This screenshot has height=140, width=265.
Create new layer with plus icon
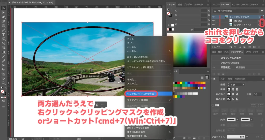click(254, 47)
